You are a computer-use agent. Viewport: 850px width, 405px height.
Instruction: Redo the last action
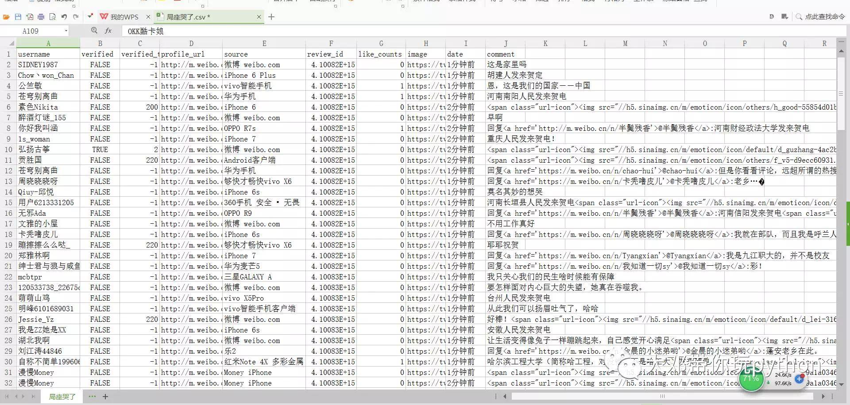pos(76,16)
